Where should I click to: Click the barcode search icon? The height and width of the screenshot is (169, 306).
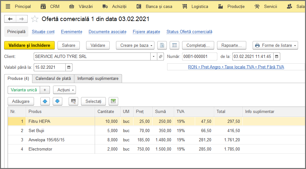(73, 101)
